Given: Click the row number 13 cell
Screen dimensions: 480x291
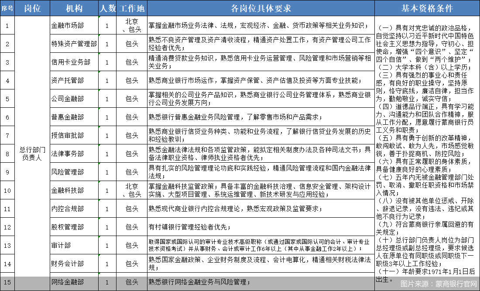Looking at the screenshot, I should click(7, 245).
